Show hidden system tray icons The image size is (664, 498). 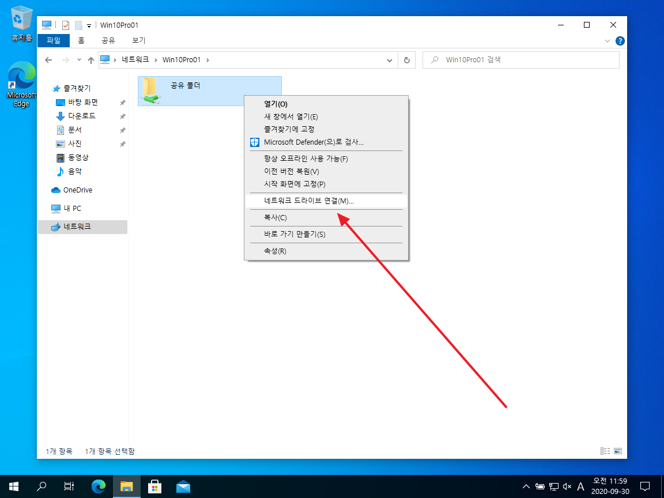click(525, 486)
